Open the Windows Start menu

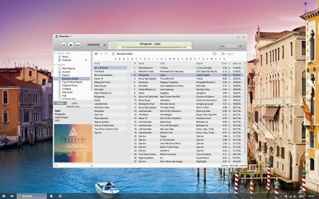coord(4,196)
